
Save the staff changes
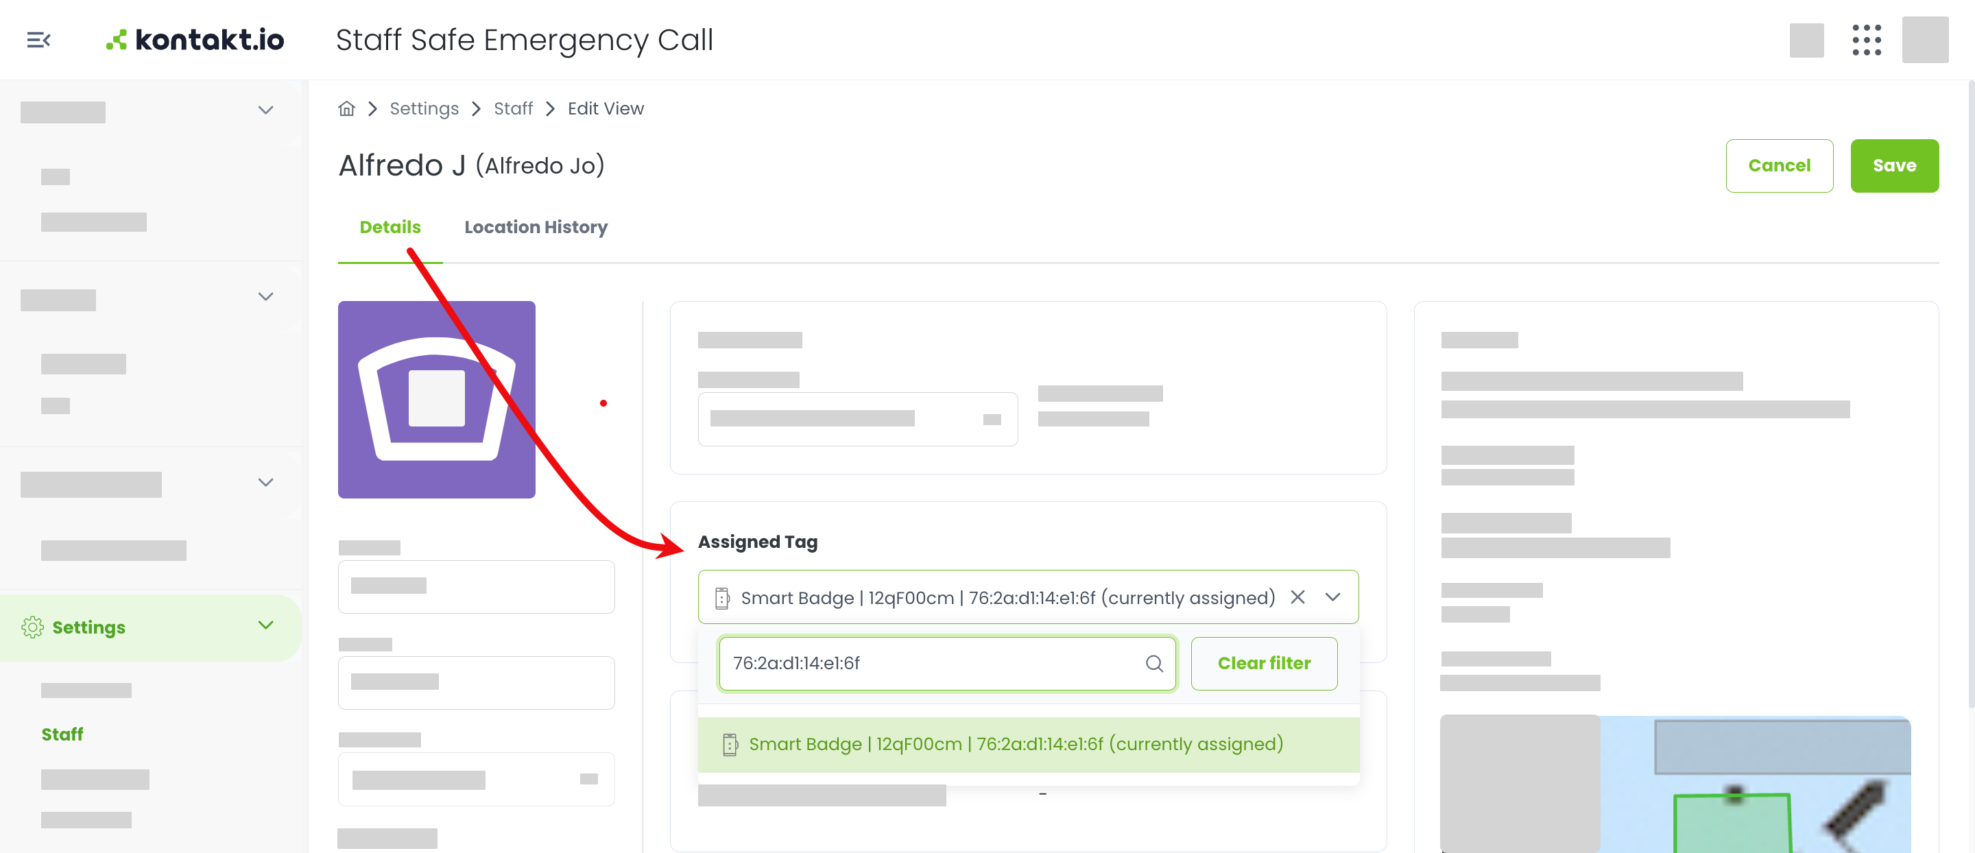[x=1893, y=165]
